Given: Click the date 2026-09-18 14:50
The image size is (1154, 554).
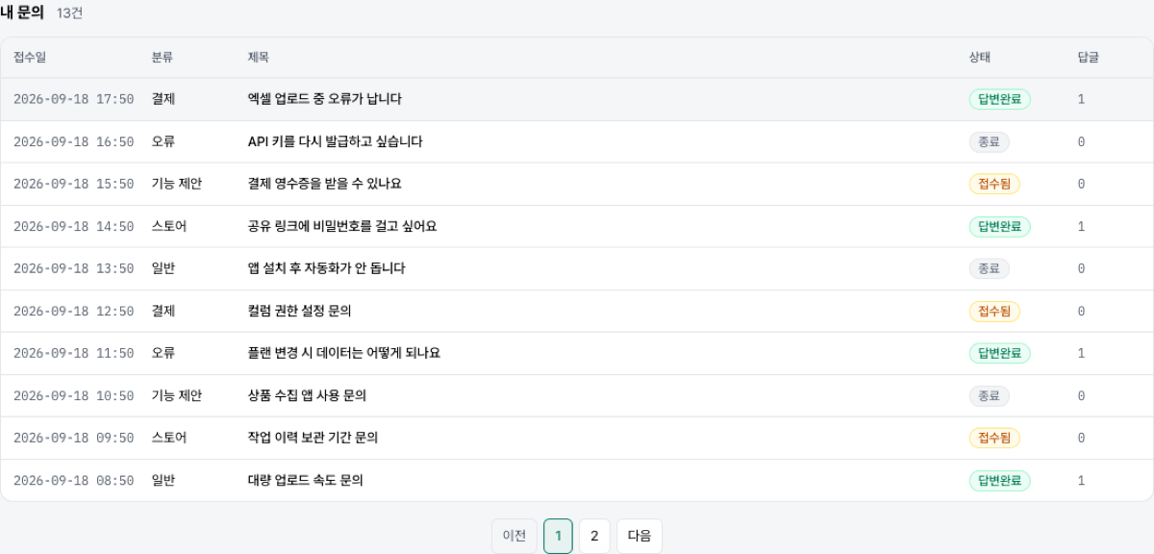Looking at the screenshot, I should (x=74, y=226).
